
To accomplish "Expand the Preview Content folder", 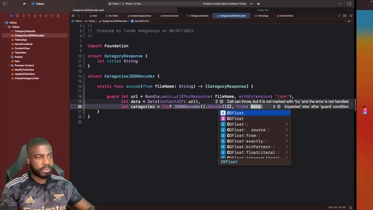I will click(x=9, y=65).
